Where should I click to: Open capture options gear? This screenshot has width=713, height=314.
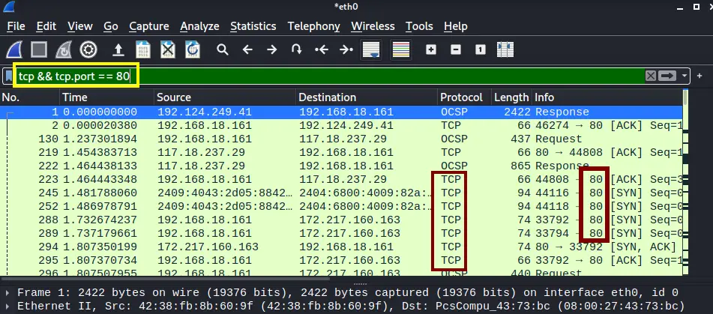pyautogui.click(x=88, y=49)
